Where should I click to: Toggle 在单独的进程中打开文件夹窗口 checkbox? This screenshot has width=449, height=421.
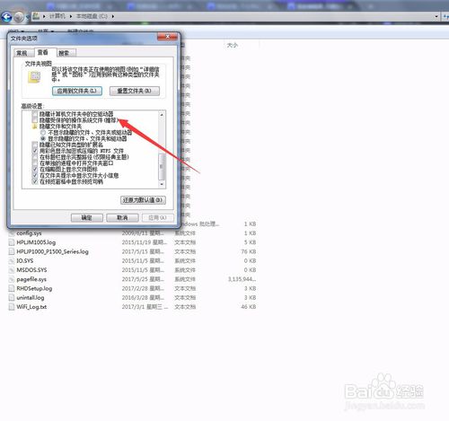[35, 163]
